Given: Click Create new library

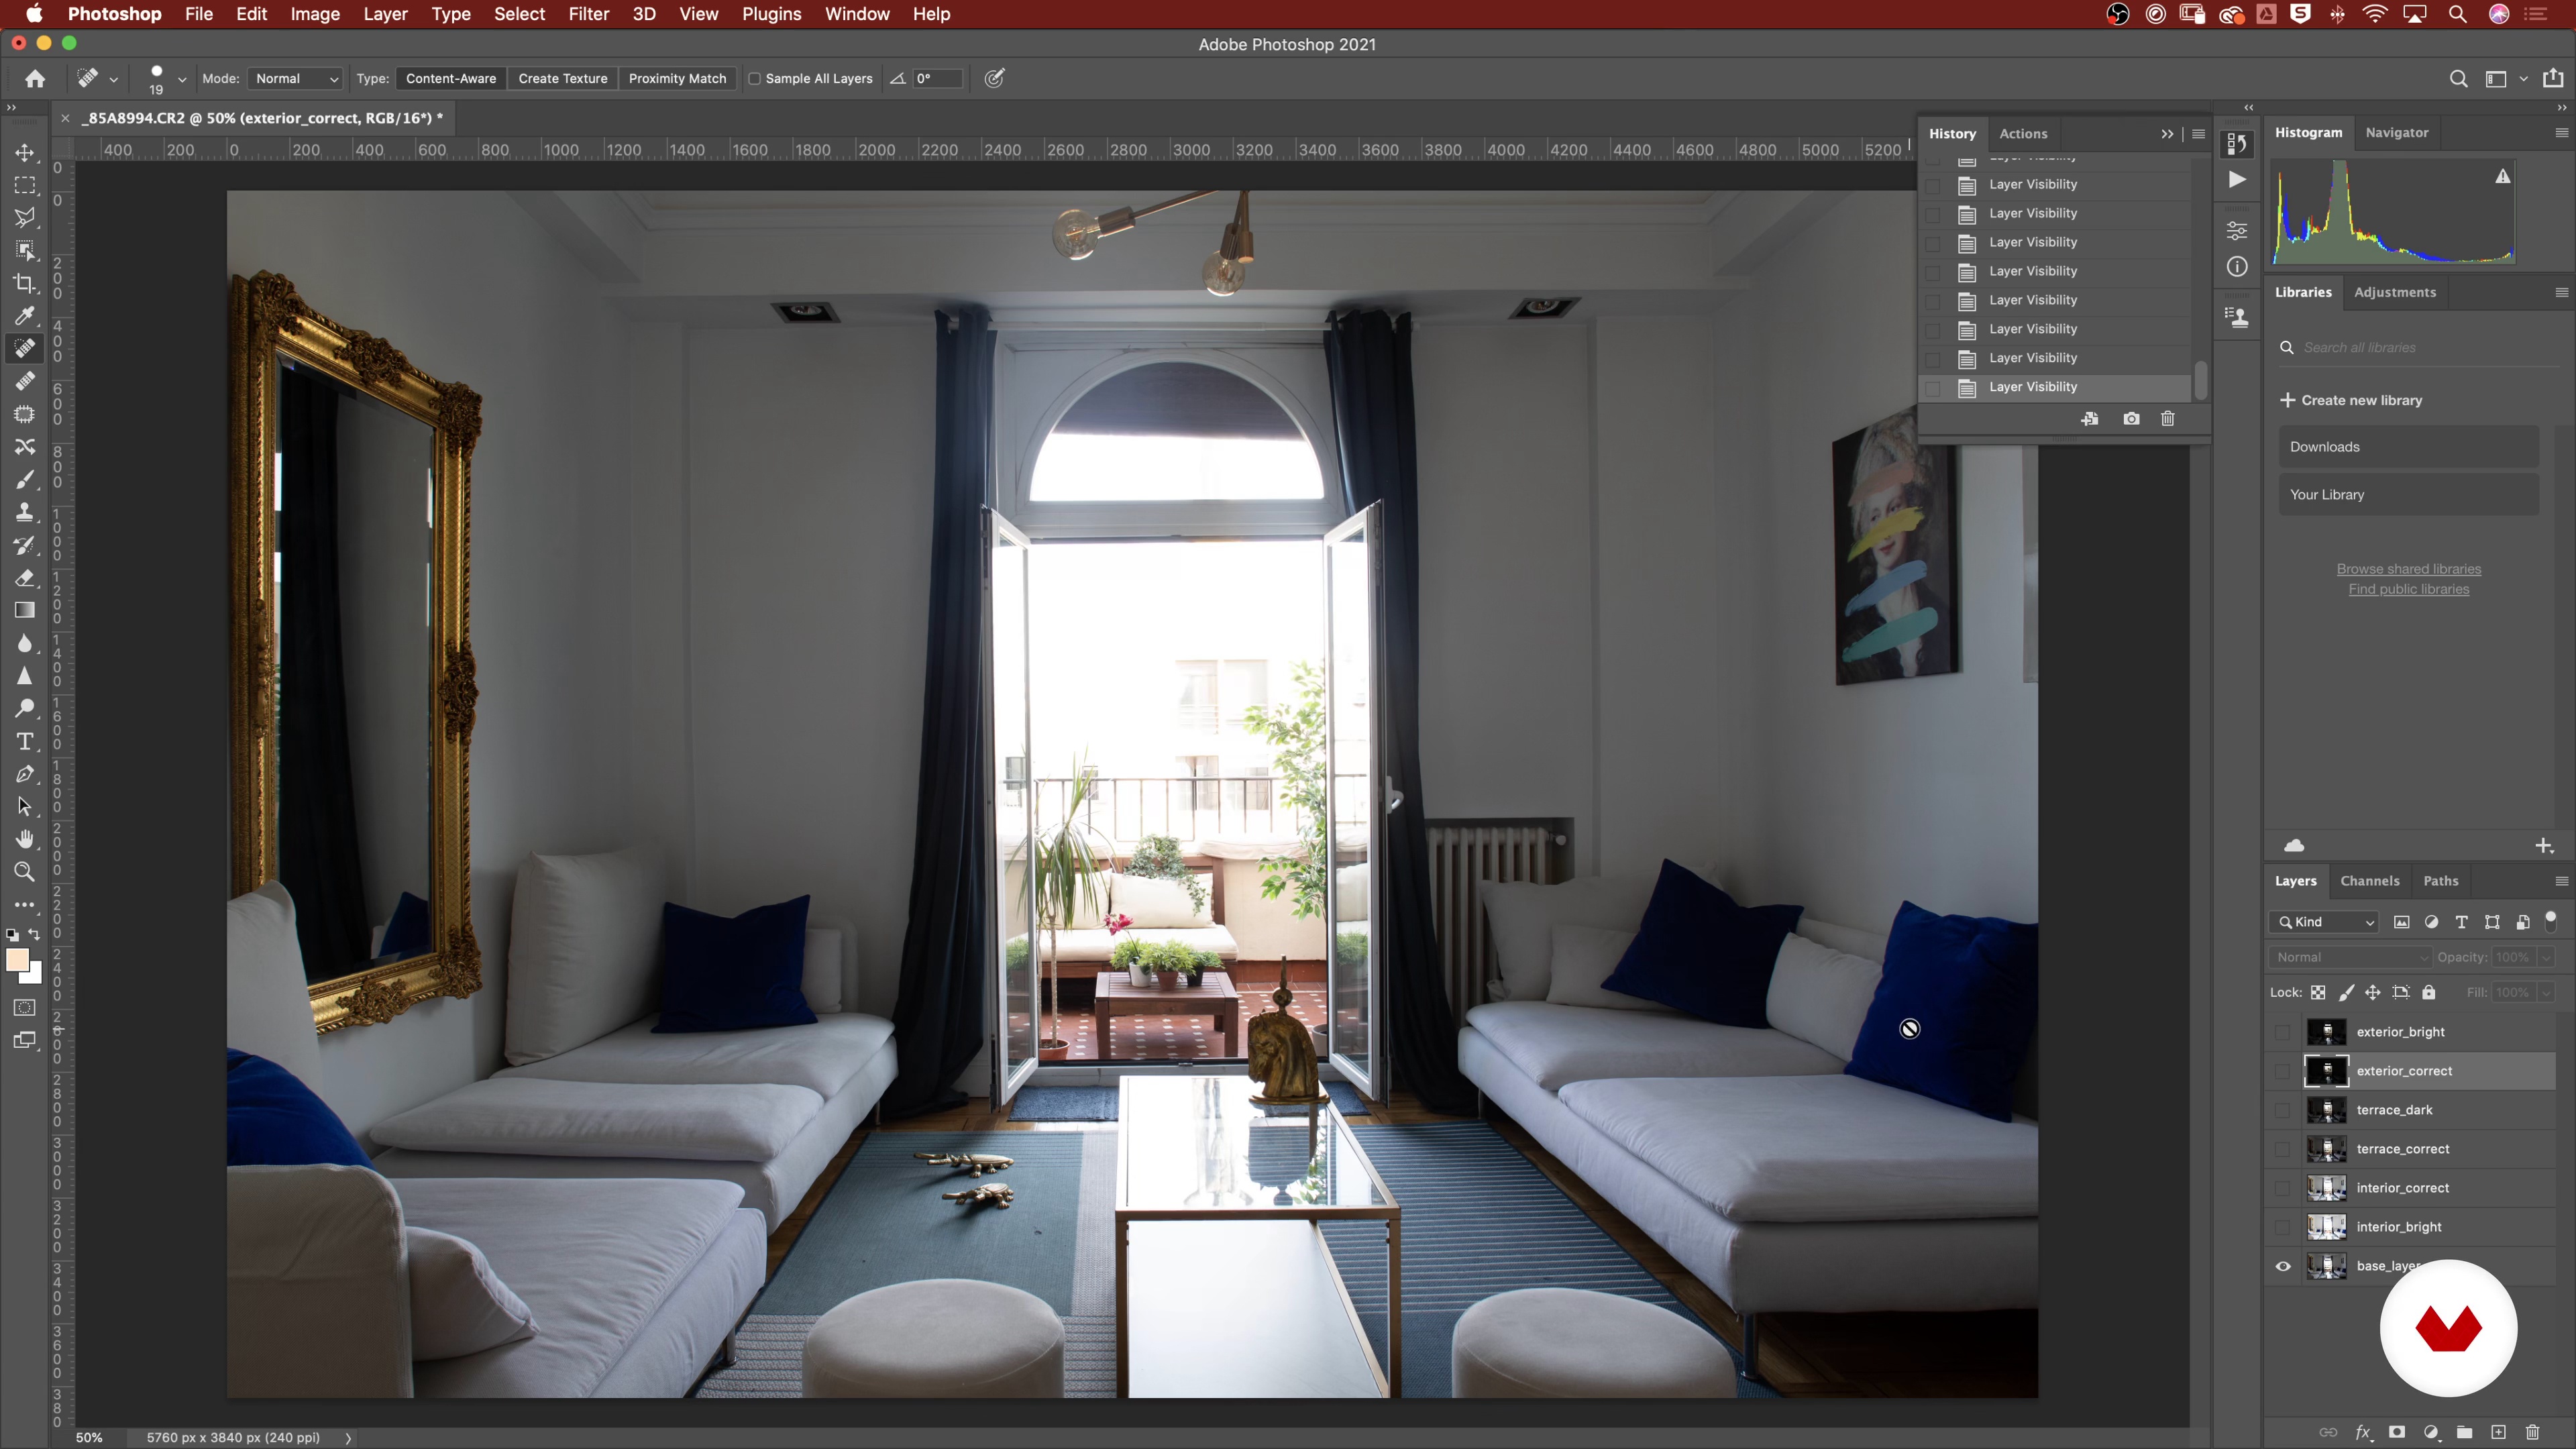Looking at the screenshot, I should [2351, 400].
